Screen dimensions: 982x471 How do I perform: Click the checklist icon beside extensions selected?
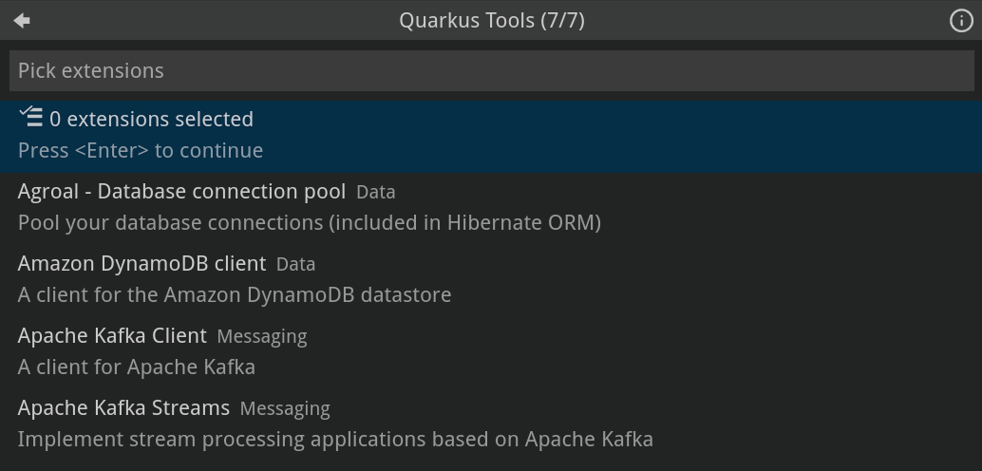point(31,117)
